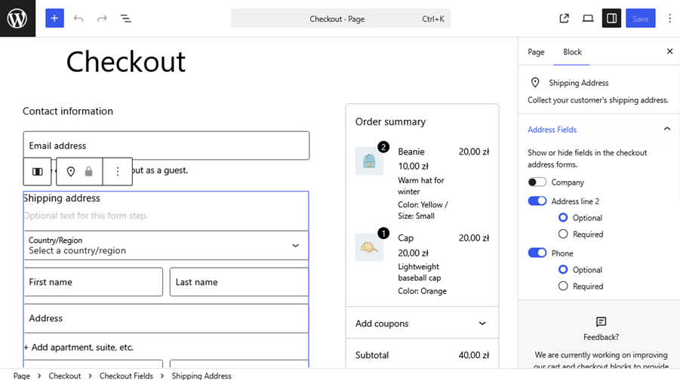This screenshot has height=380, width=680.
Task: Click the Order summary heading
Action: click(x=390, y=121)
